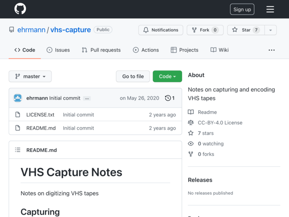Click the Readme book icon in About
The image size is (289, 217).
[191, 112]
